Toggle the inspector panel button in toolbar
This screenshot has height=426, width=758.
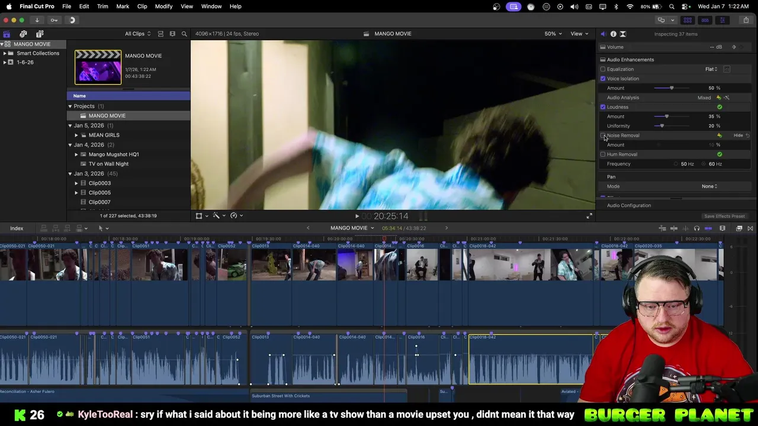[x=722, y=20]
